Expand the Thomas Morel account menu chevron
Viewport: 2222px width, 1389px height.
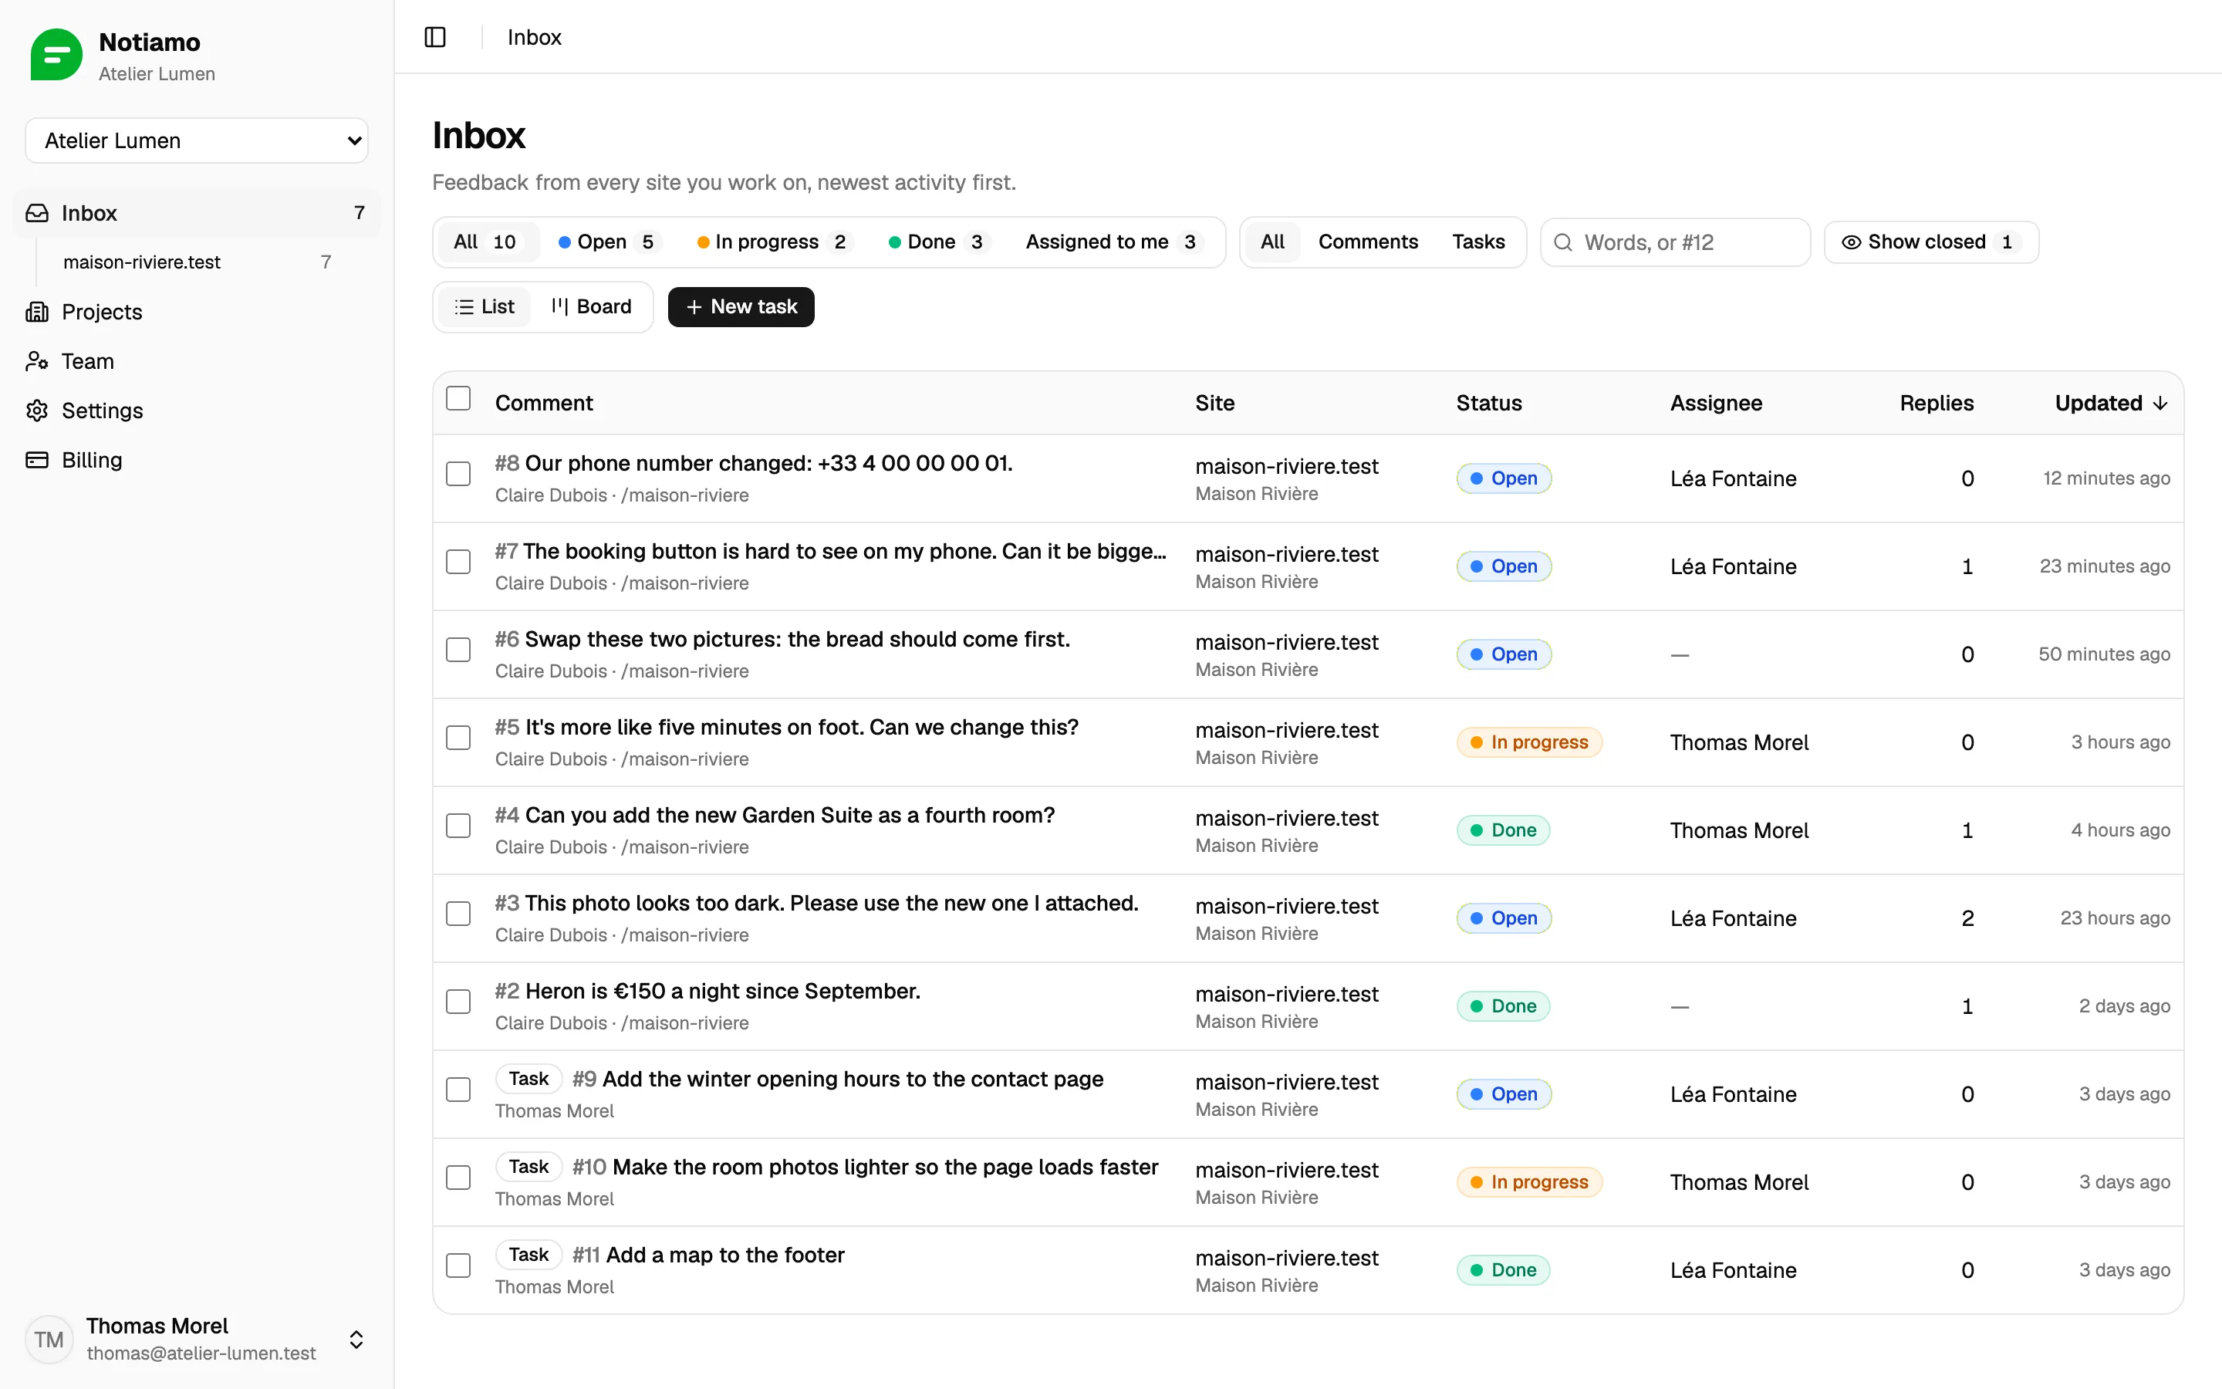[x=356, y=1340]
